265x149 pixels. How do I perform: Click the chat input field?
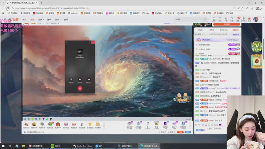point(216,129)
